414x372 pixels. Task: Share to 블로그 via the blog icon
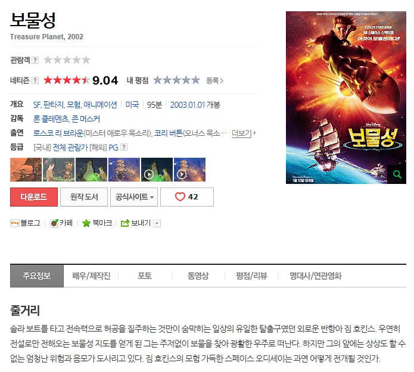point(14,223)
